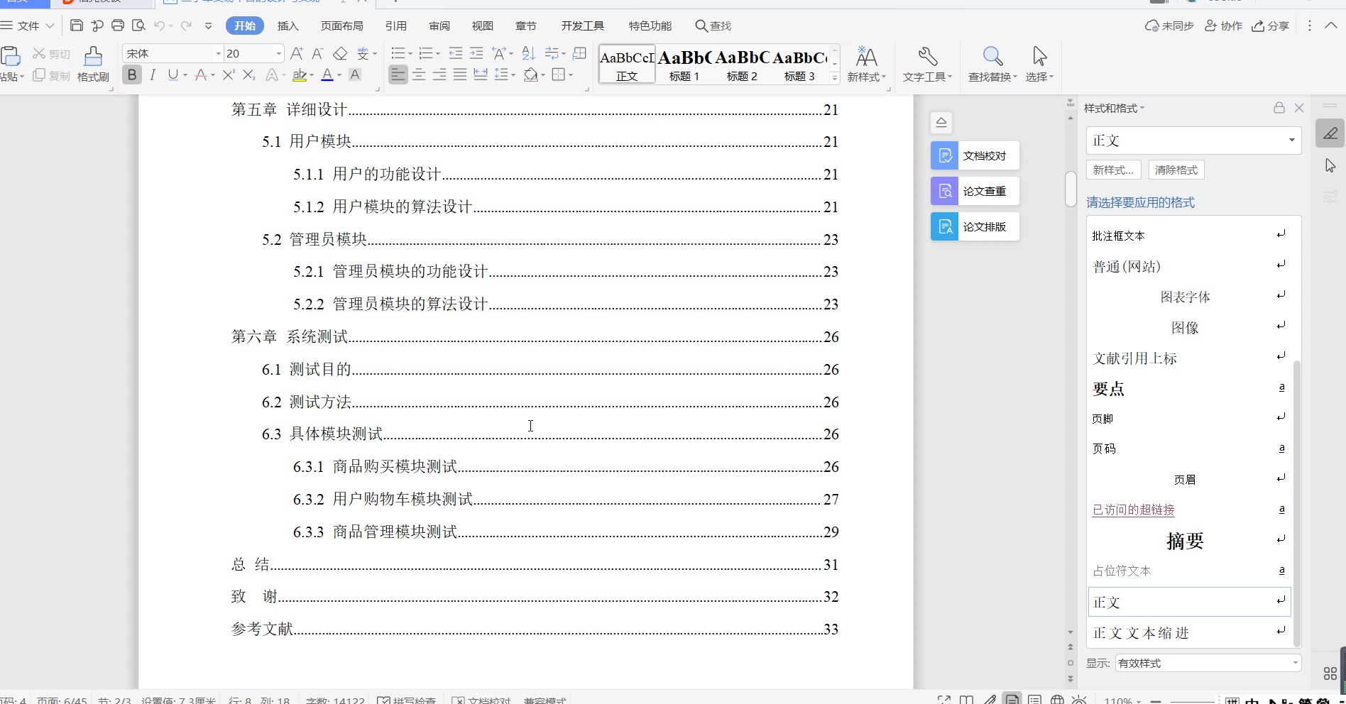The height and width of the screenshot is (704, 1346).
Task: Open 论文查重 plagiarism check tool
Action: (975, 191)
